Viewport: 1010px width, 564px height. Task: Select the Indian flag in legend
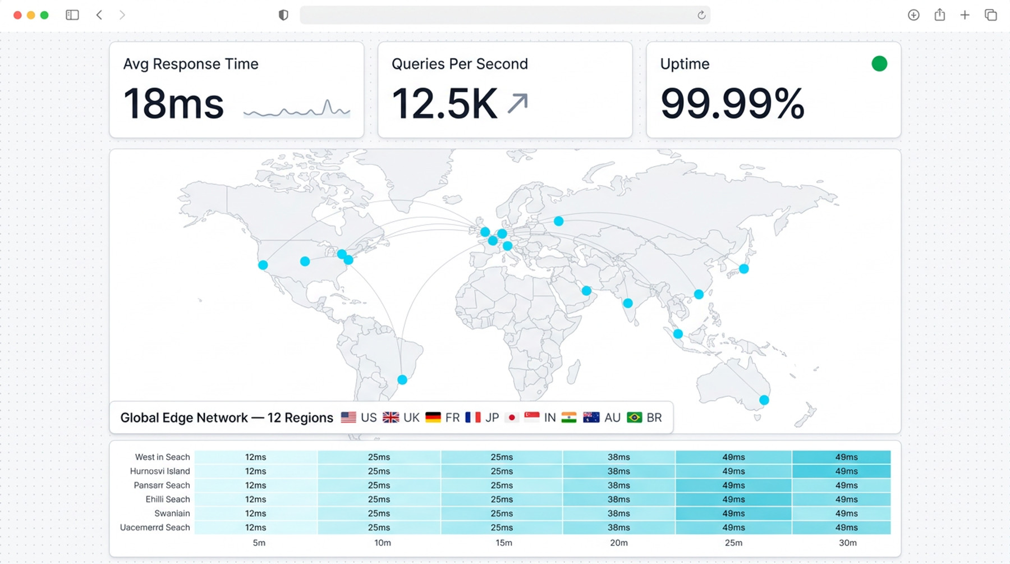pyautogui.click(x=569, y=418)
